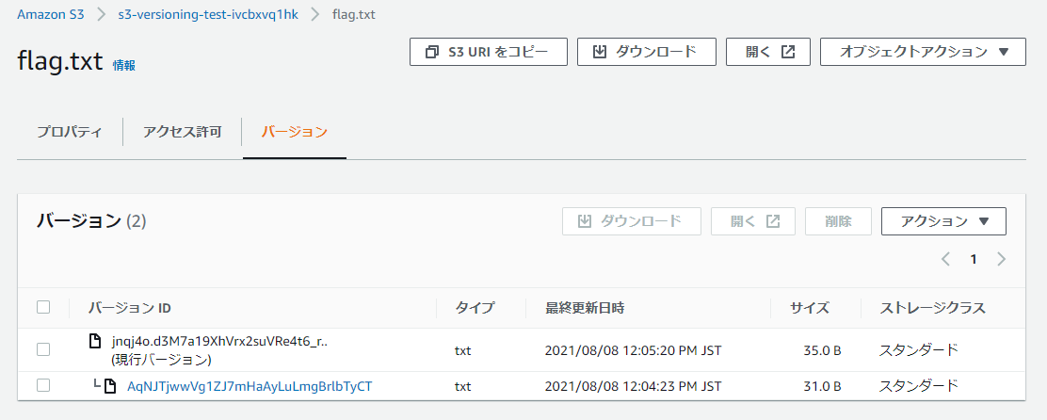Click the サイズ column header
The image size is (1047, 420).
810,308
